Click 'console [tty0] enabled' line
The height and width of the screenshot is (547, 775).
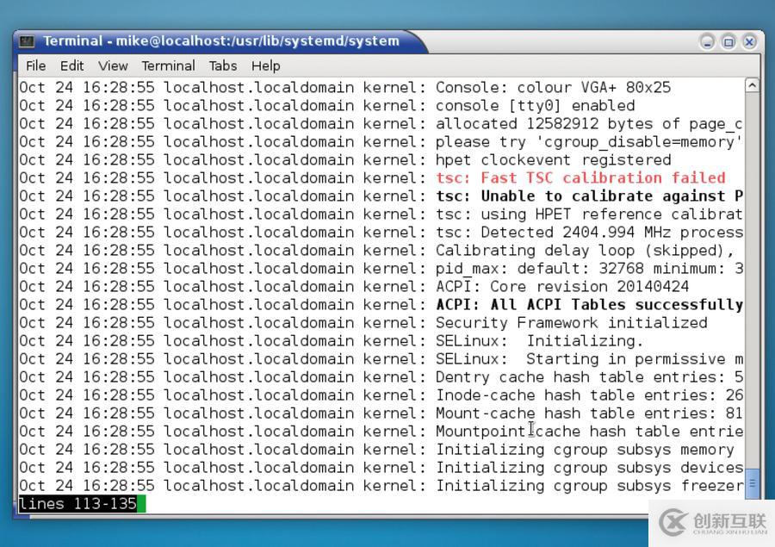coord(381,106)
